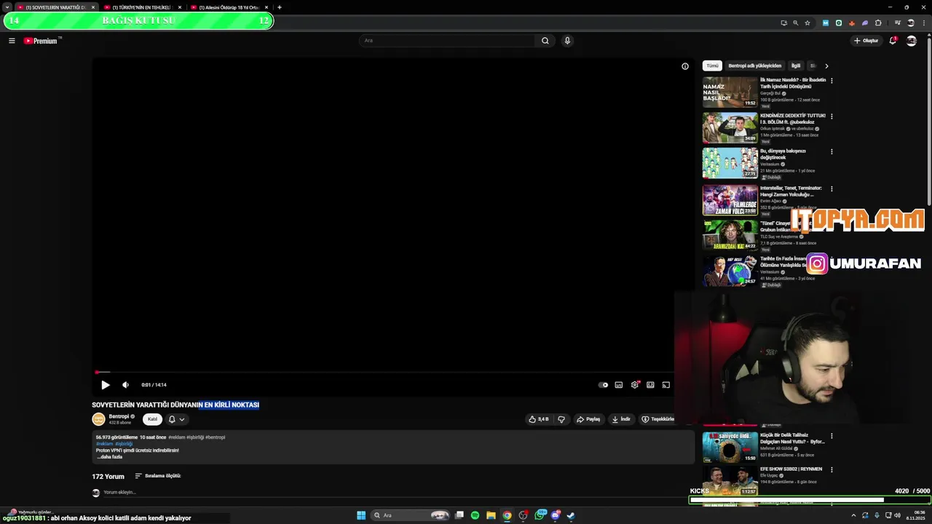Expand description with ...daha fazla

(110, 457)
